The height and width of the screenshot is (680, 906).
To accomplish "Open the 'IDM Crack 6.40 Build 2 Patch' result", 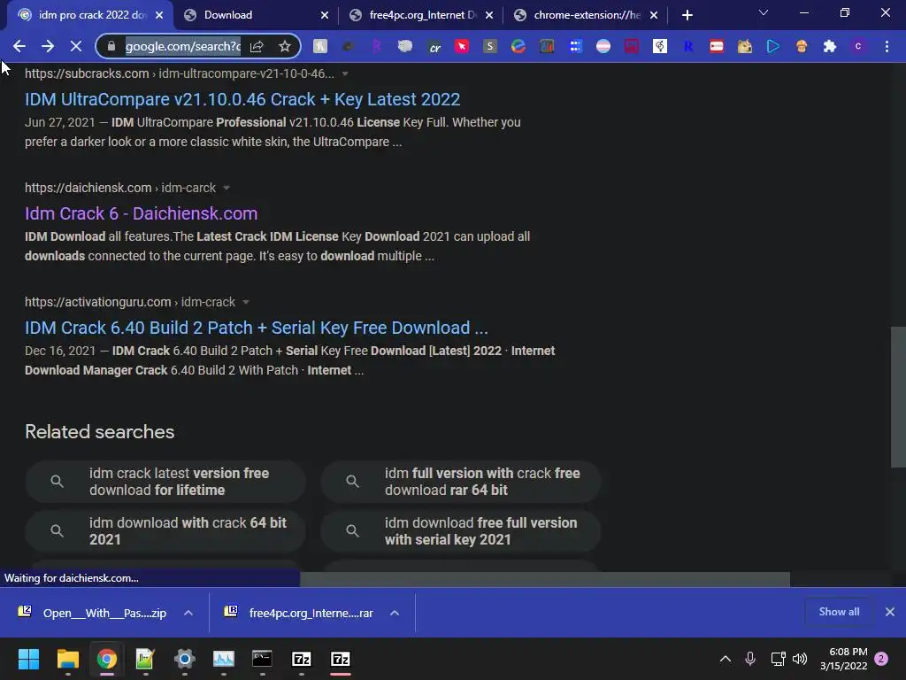I will click(x=256, y=328).
